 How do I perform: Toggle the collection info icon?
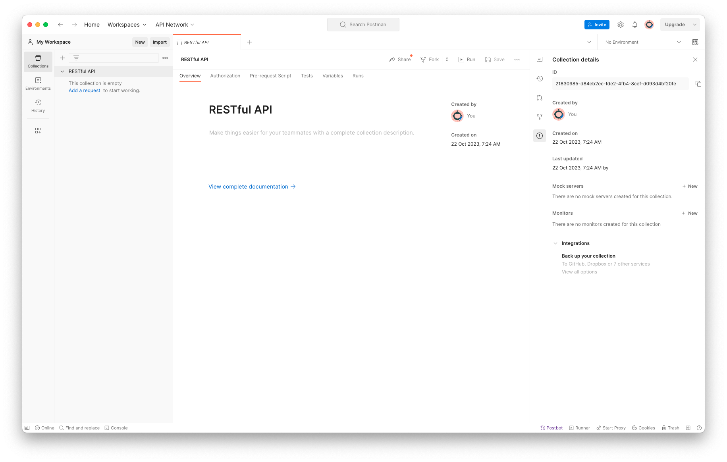click(540, 136)
